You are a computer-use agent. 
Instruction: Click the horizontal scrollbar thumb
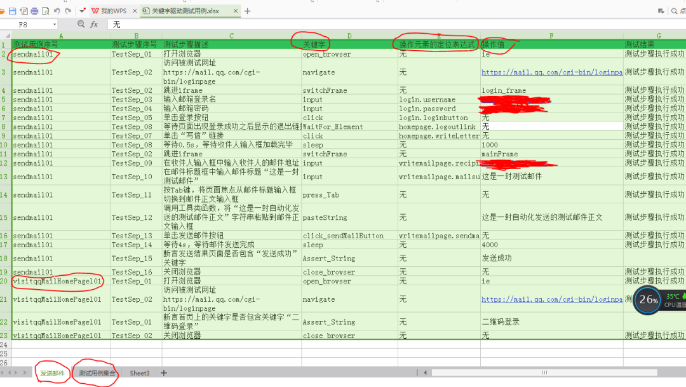coord(545,373)
